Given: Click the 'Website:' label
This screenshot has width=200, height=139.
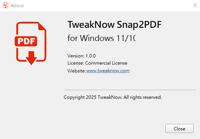Looking at the screenshot, I should 76,71.
